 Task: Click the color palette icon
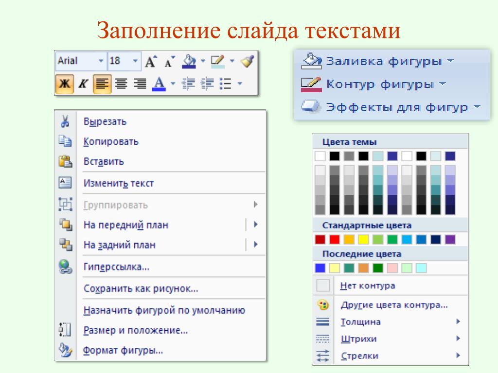[323, 305]
